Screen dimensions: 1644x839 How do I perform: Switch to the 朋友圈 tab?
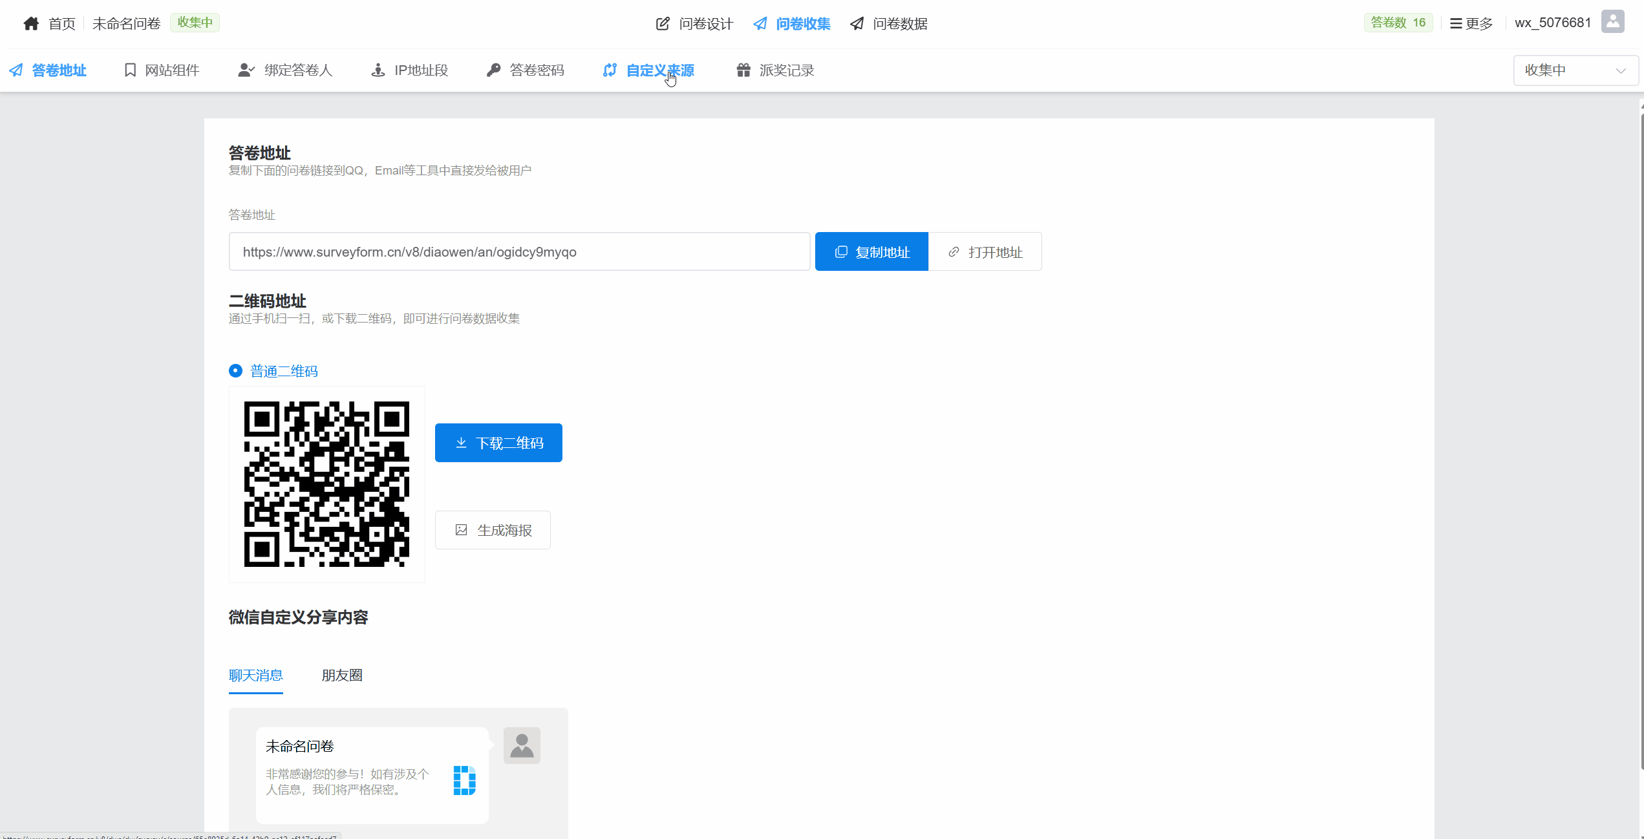click(342, 675)
